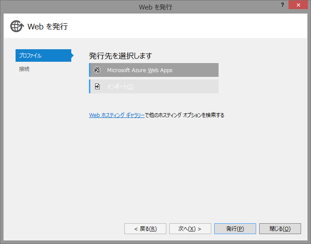Click the blue accent bar on インポート button

click(90, 86)
